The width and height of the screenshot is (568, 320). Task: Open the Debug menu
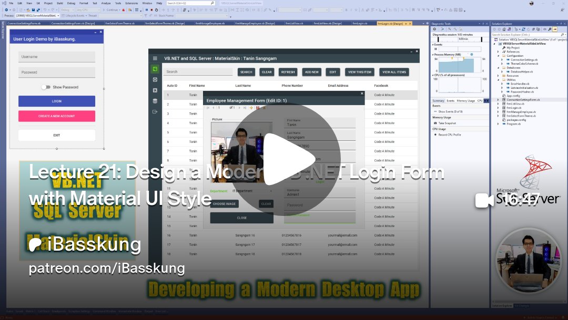point(72,3)
